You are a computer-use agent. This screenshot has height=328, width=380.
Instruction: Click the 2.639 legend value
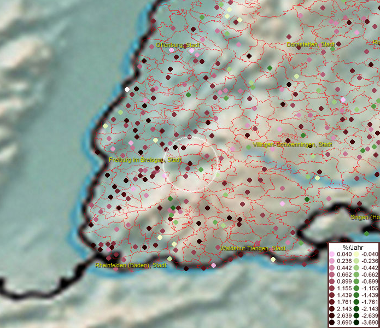click(344, 315)
